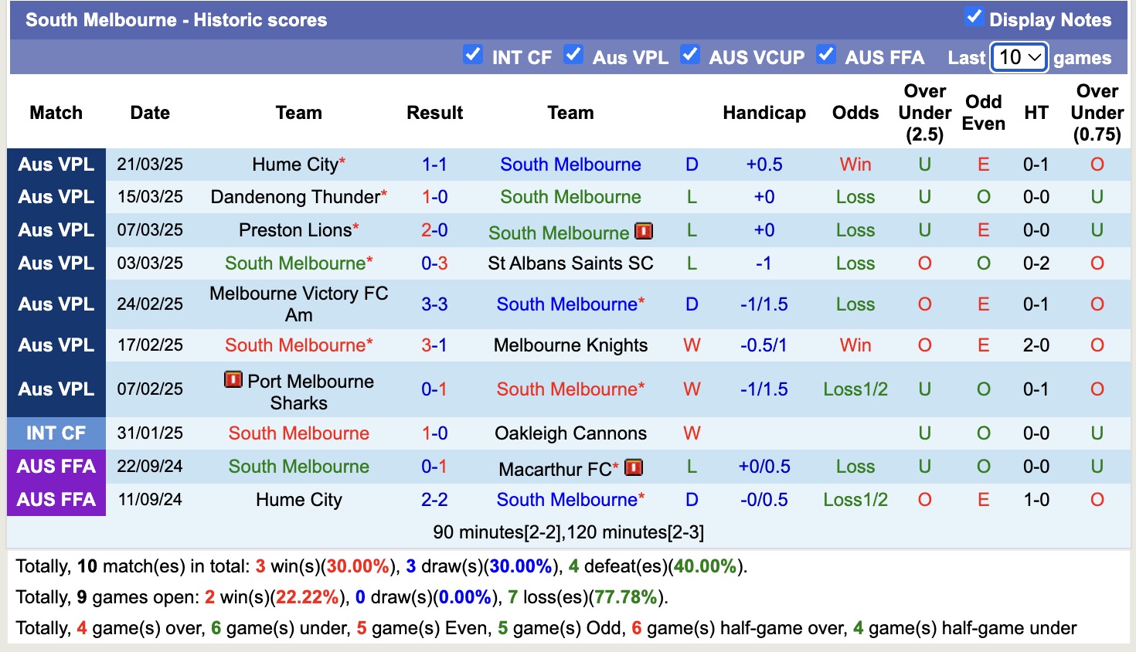1136x652 pixels.
Task: Toggle the AUS FFA checkbox
Action: pos(826,55)
